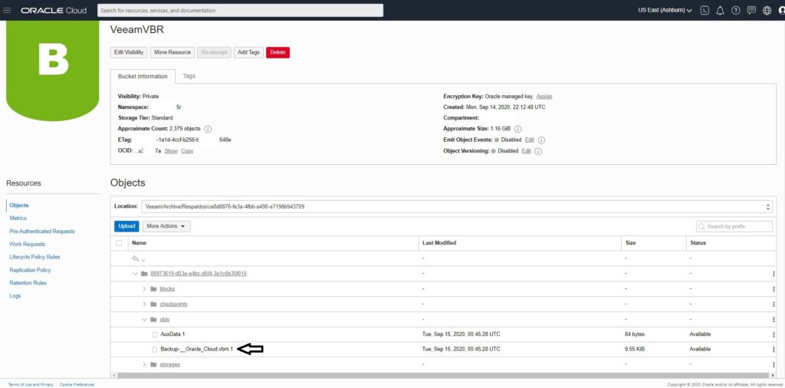Click the red Delete button
Viewport: 785px width, 388px height.
278,52
